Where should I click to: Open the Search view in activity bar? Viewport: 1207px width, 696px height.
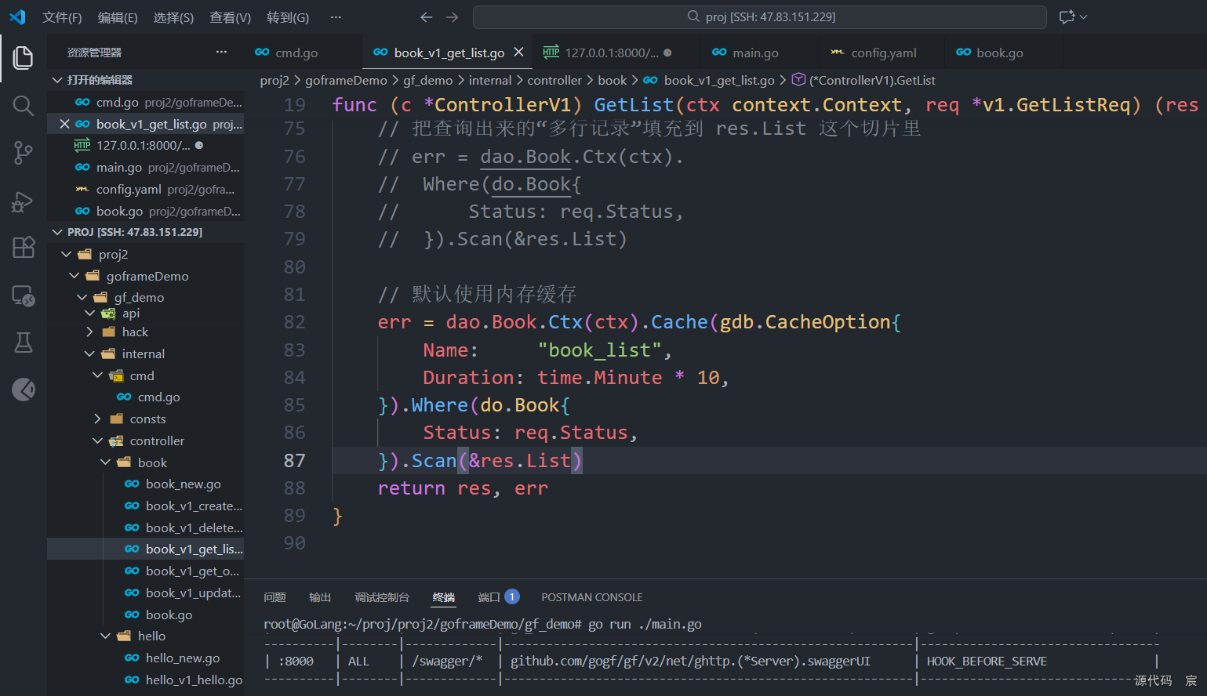(24, 106)
